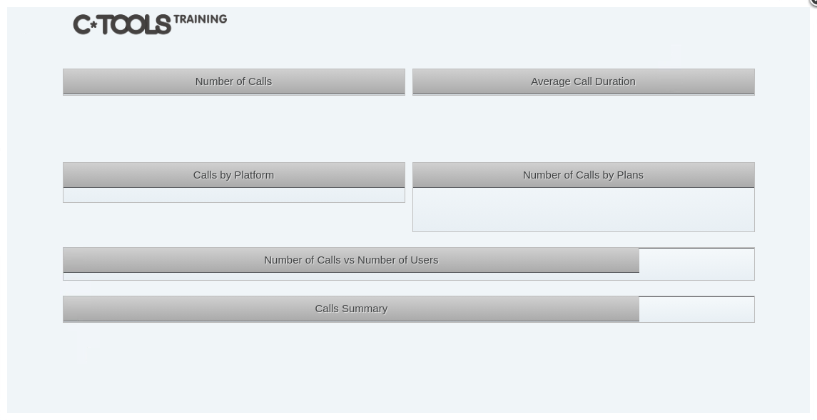Click the empty Number of Calls by Plans chart area
The image size is (817, 420).
[583, 210]
